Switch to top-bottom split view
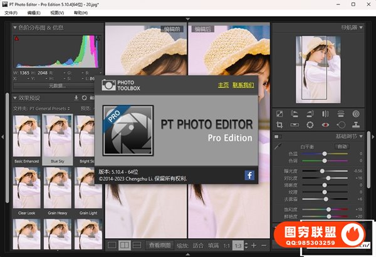 [x=137, y=245]
